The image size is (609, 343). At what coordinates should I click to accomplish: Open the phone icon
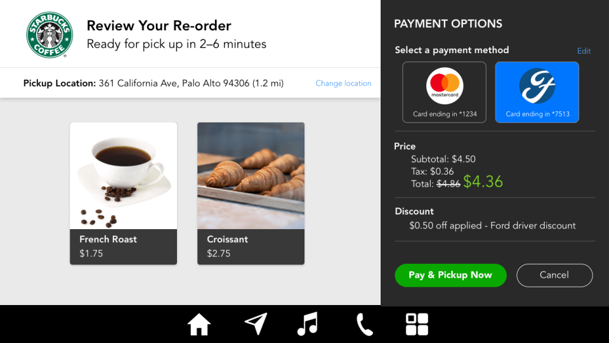tap(364, 325)
